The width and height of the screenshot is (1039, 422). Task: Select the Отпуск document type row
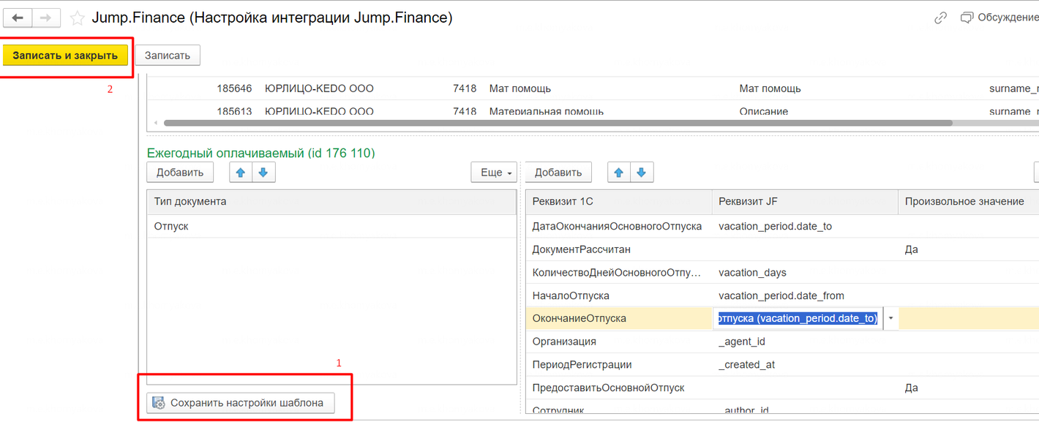(331, 227)
